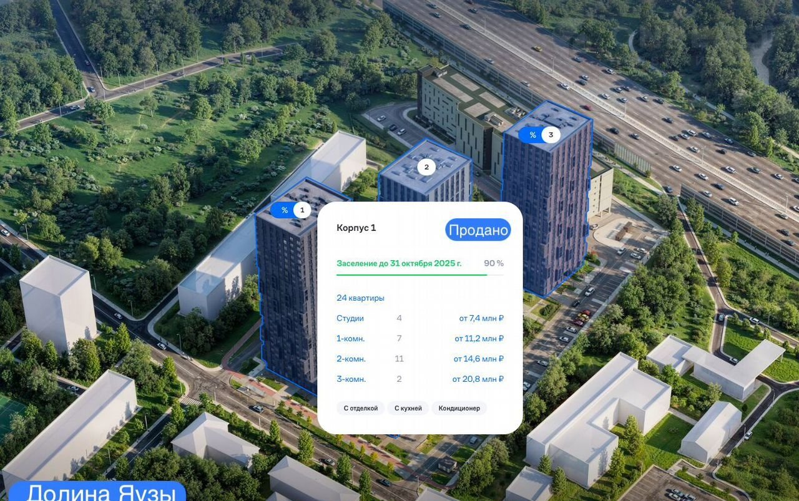Click the "от 7,4 млн ₽" price
The width and height of the screenshot is (799, 501).
pyautogui.click(x=481, y=318)
